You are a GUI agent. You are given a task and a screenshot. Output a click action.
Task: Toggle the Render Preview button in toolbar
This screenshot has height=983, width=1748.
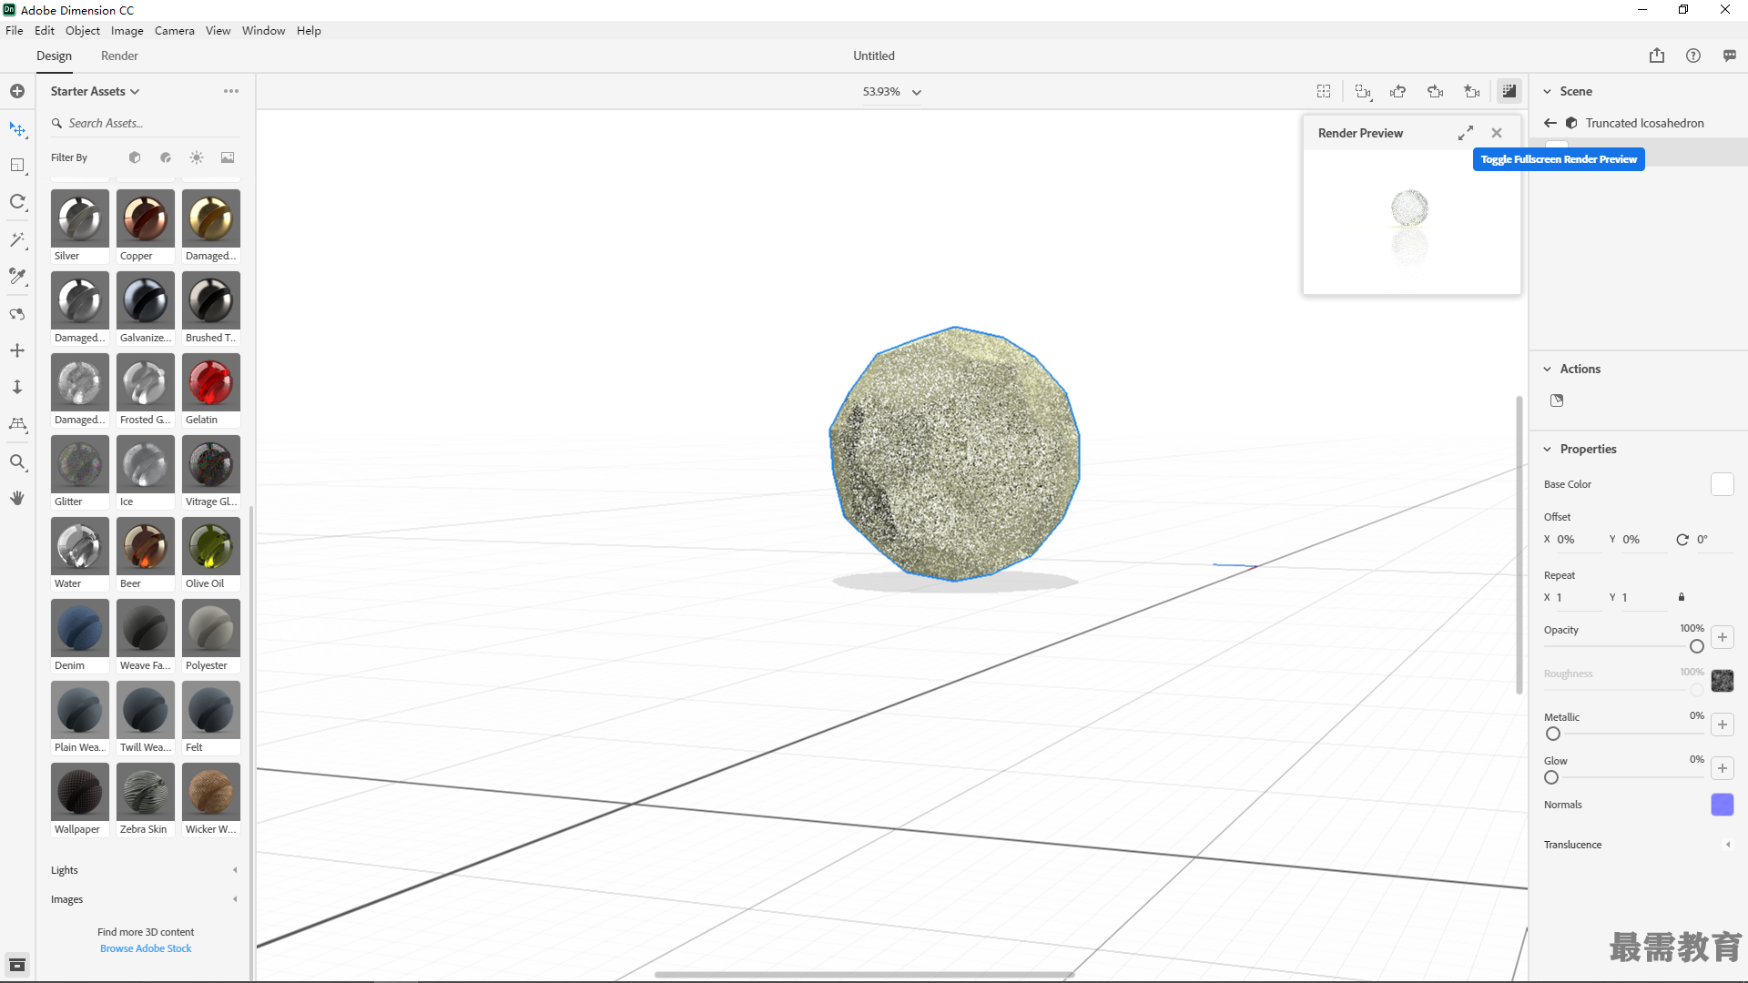point(1509,91)
